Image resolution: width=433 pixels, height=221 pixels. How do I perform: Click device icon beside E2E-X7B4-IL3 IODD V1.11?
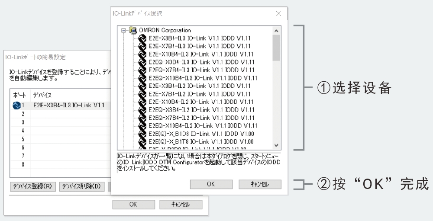click(x=142, y=46)
